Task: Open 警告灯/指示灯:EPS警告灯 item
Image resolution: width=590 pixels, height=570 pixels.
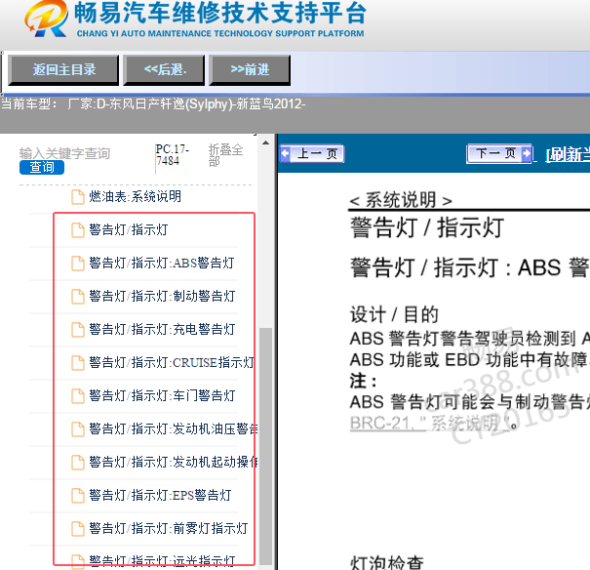Action: tap(160, 495)
